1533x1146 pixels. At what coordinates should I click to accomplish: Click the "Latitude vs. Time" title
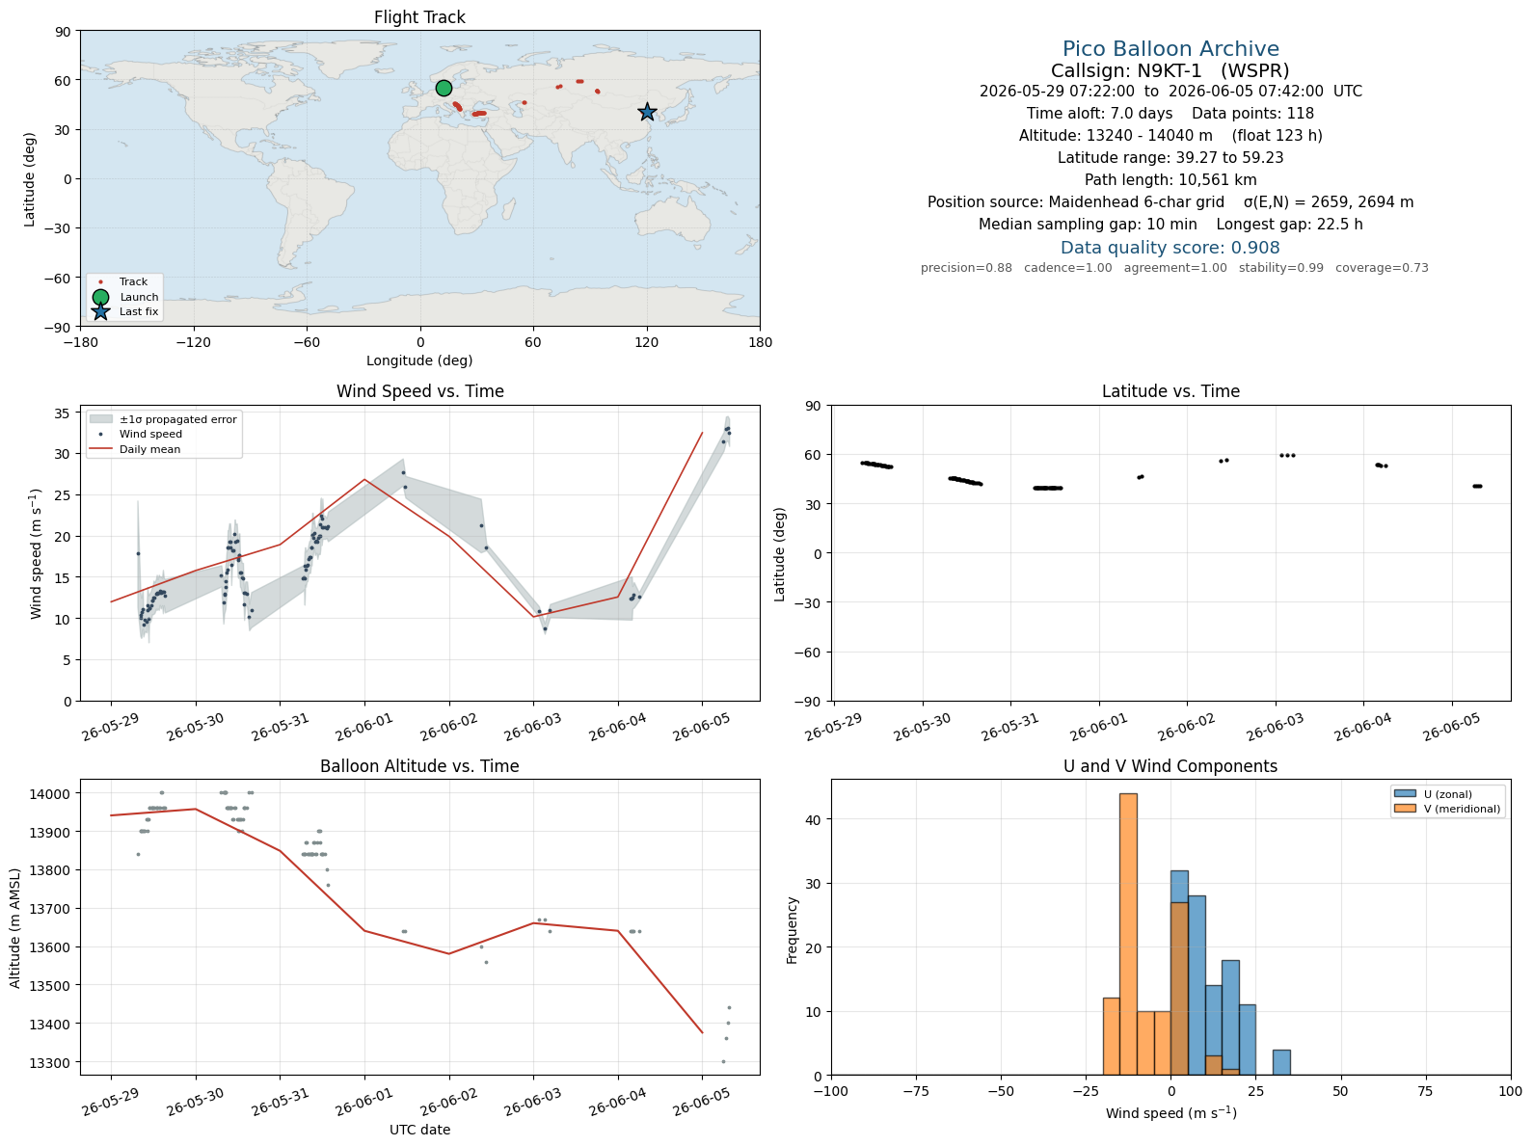coord(1170,391)
